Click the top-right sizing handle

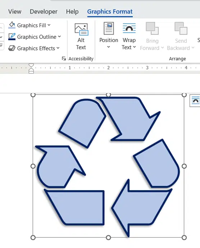pyautogui.click(x=184, y=95)
